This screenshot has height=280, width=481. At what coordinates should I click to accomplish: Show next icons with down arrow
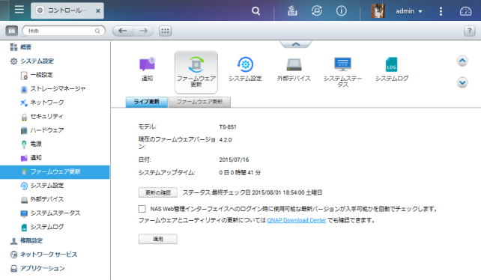tap(462, 82)
